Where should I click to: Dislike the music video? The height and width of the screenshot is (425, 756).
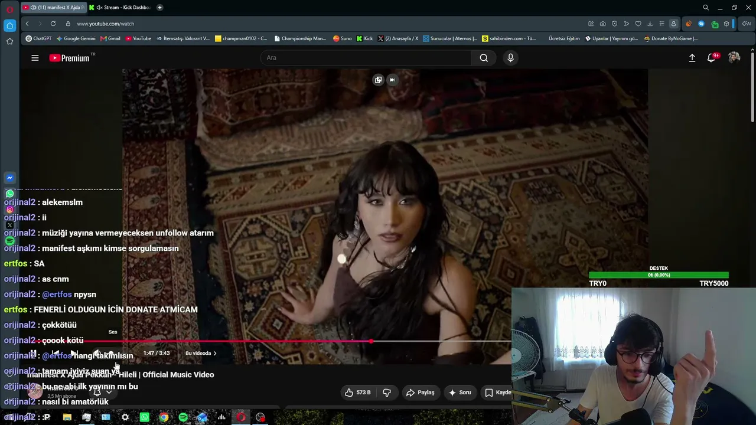tap(387, 393)
